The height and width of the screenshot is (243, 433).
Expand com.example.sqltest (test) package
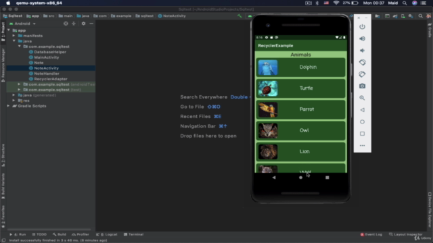click(20, 90)
